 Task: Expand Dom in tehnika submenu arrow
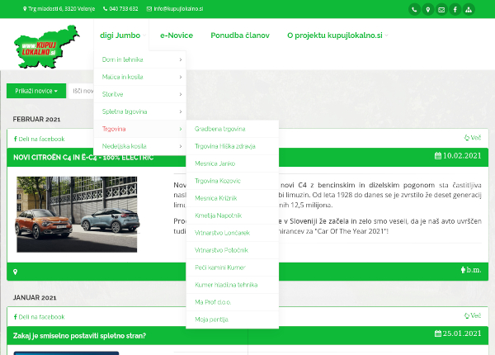(x=180, y=59)
